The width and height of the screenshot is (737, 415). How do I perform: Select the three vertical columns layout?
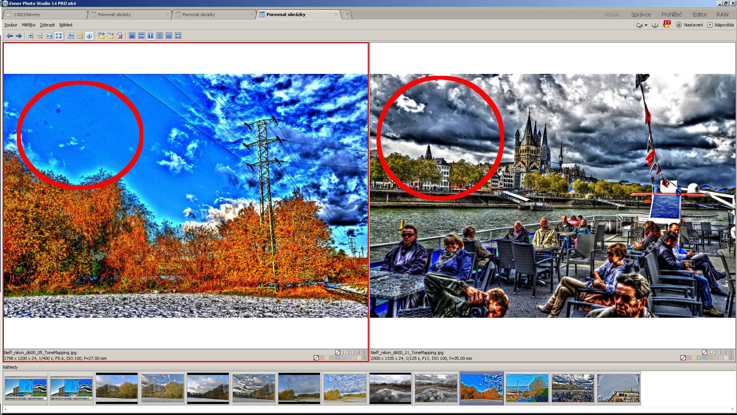169,36
